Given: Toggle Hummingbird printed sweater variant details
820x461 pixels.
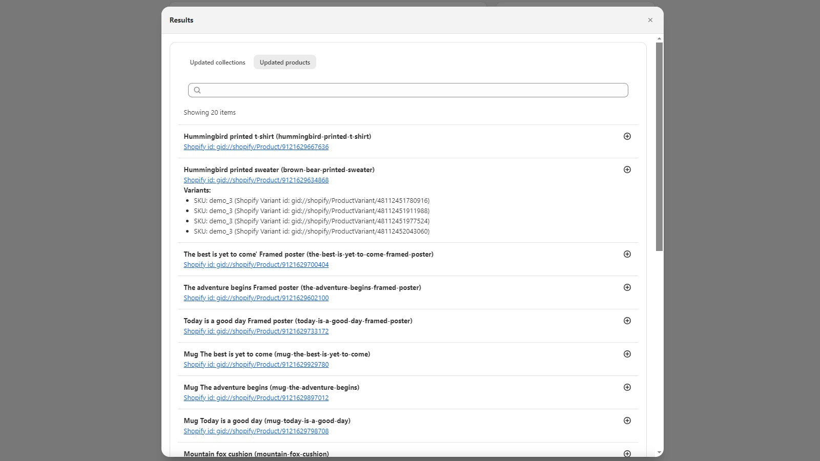Looking at the screenshot, I should pos(627,170).
